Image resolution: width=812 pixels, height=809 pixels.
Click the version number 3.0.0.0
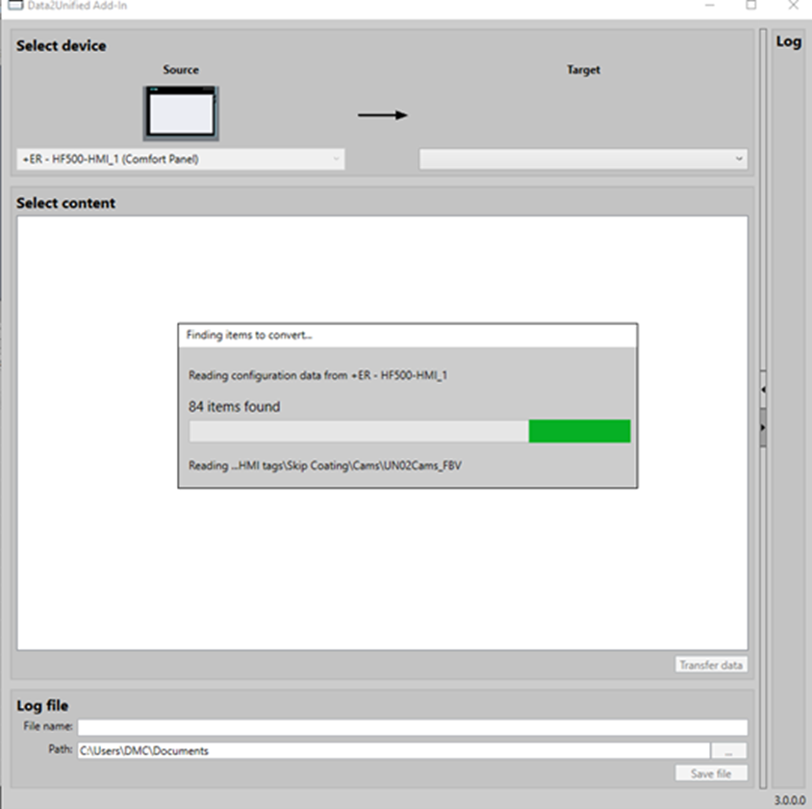790,800
